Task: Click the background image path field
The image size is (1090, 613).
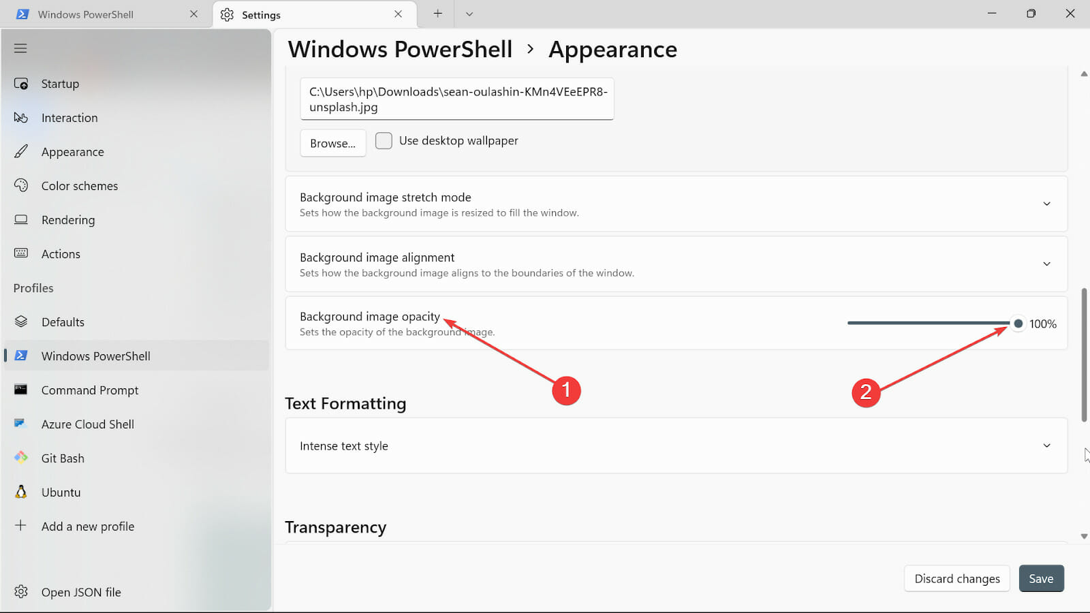Action: click(x=457, y=99)
